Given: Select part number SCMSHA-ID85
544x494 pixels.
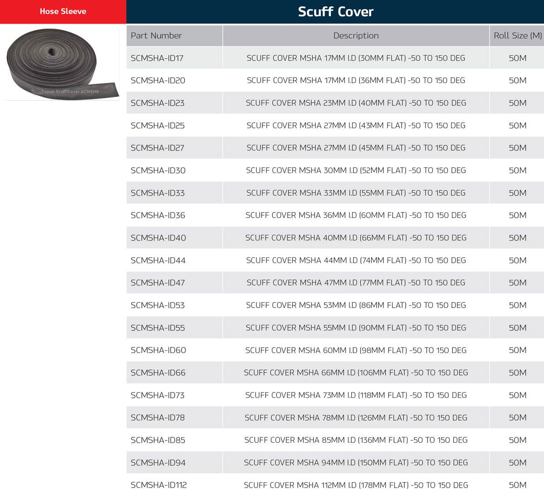Looking at the screenshot, I should 158,440.
